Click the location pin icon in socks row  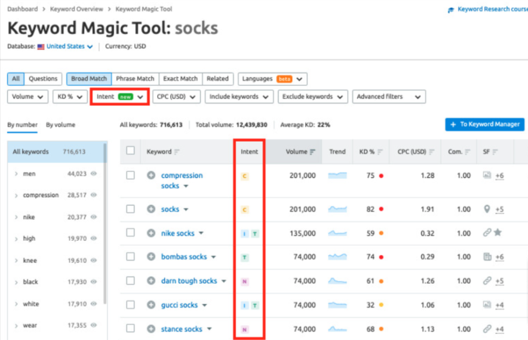point(487,210)
